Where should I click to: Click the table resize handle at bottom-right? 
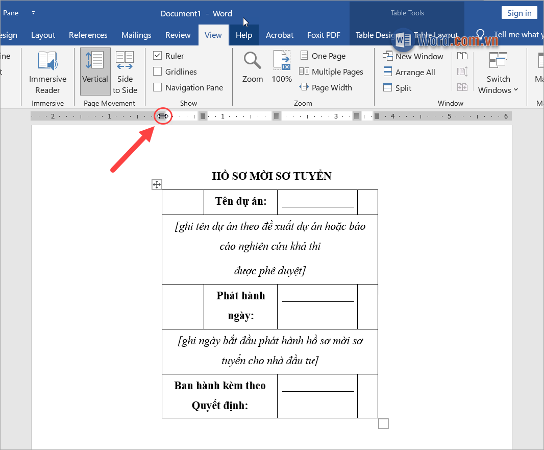[383, 423]
